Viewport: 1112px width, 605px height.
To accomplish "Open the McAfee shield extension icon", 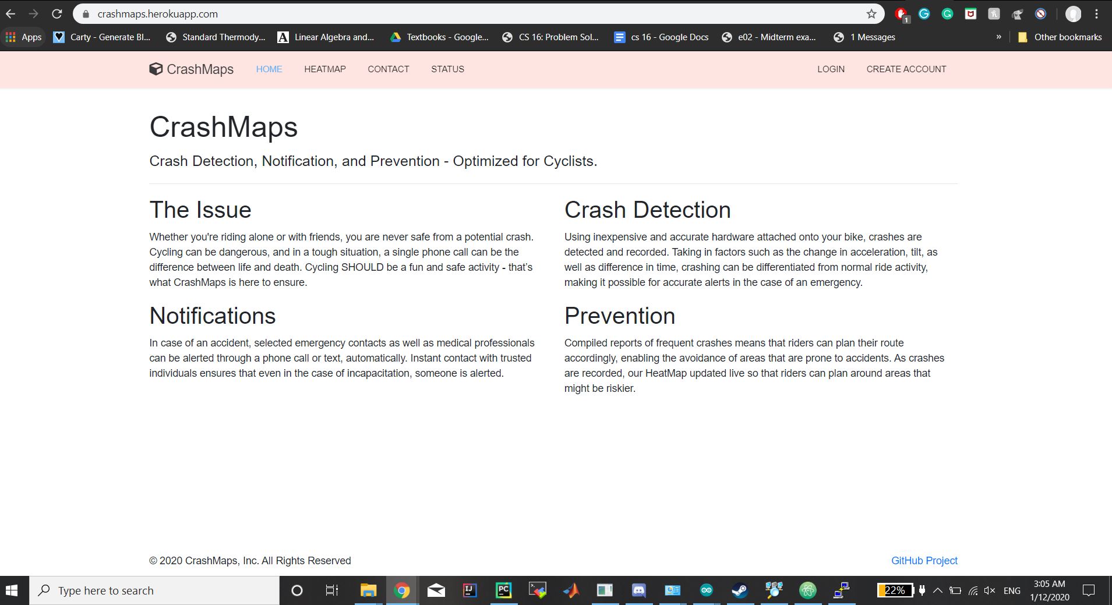I will pos(970,14).
